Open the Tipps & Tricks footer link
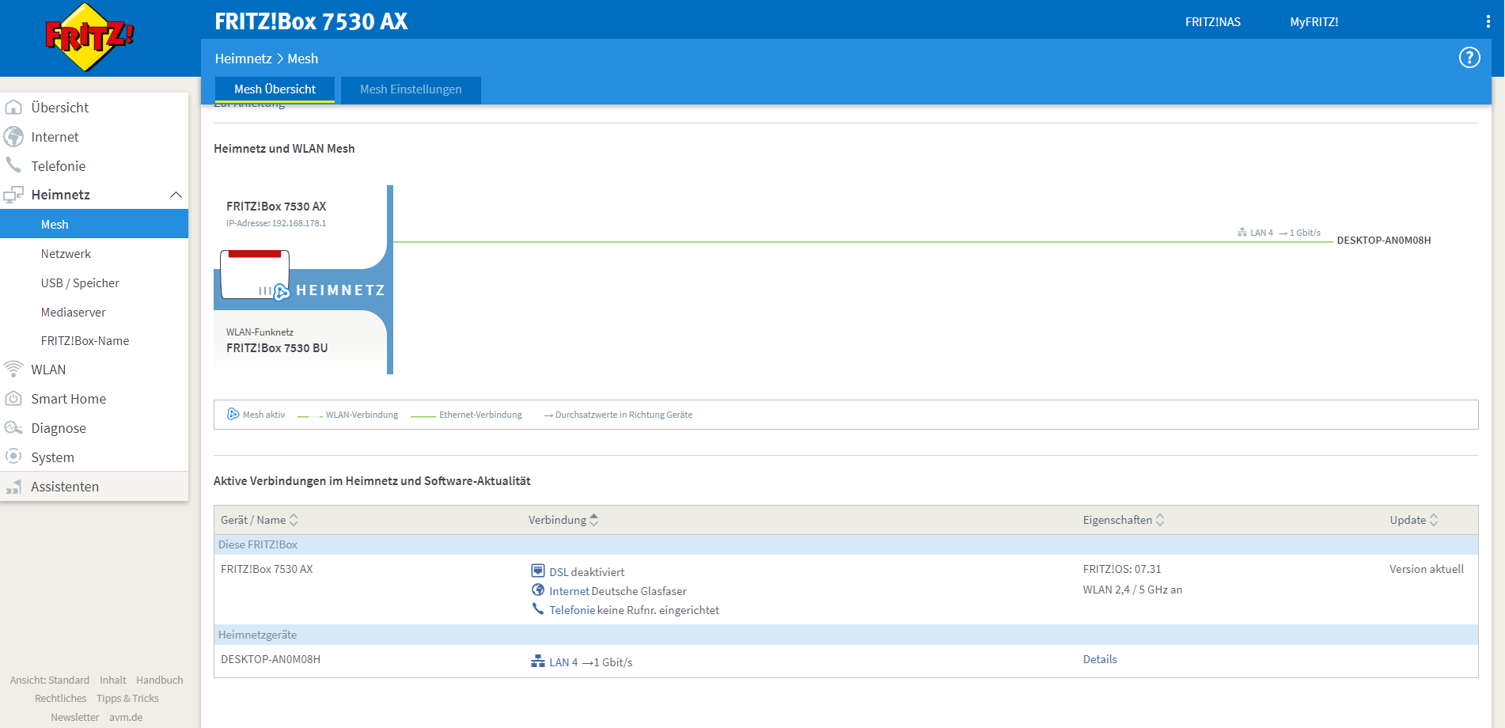This screenshot has width=1505, height=728. pos(127,698)
